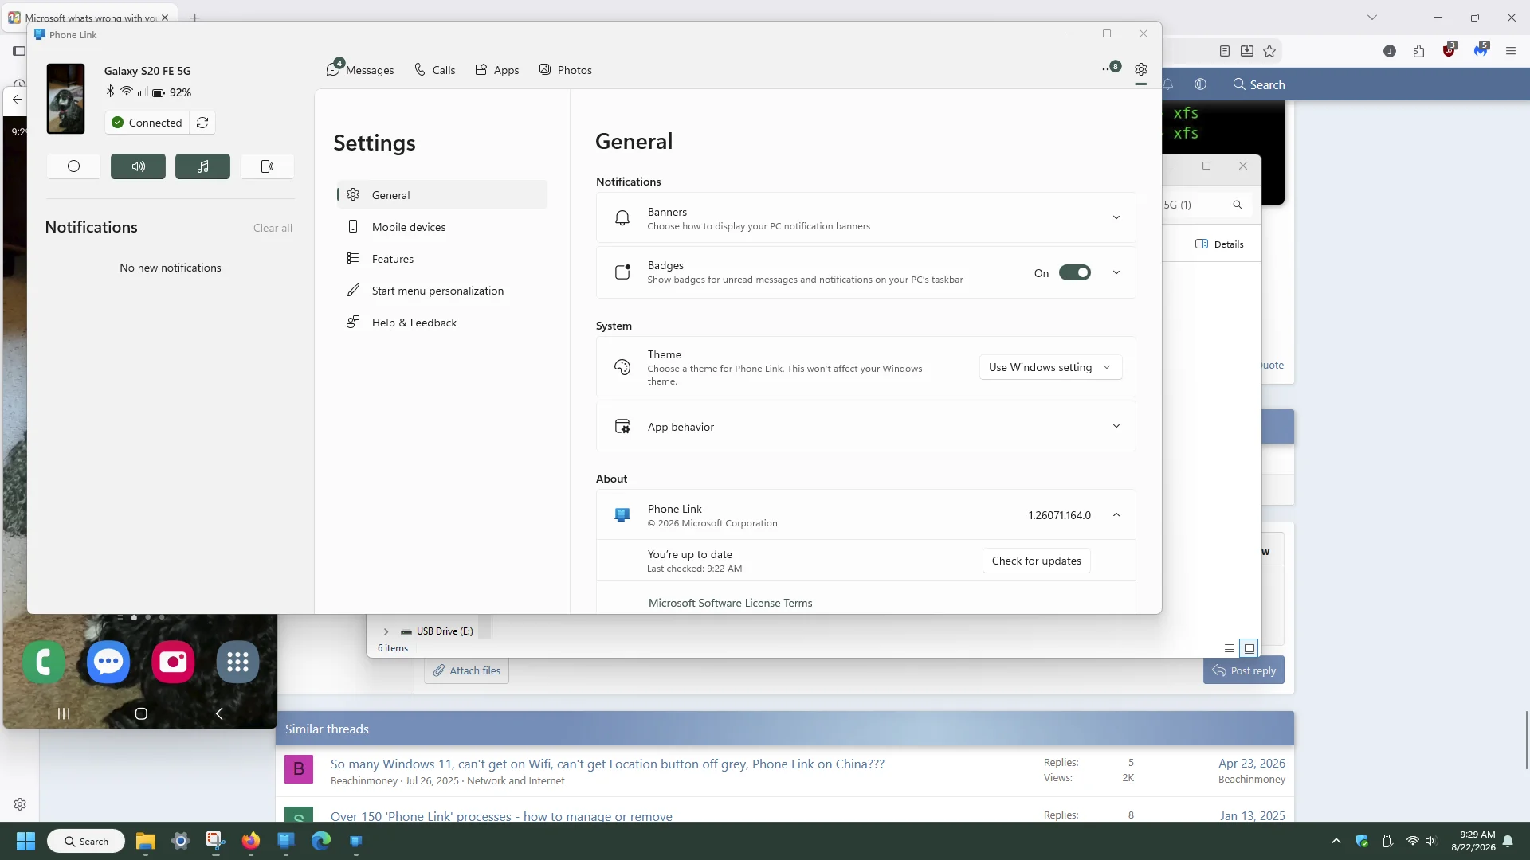Tap the phone's back navigation button
The width and height of the screenshot is (1530, 860).
(x=219, y=713)
